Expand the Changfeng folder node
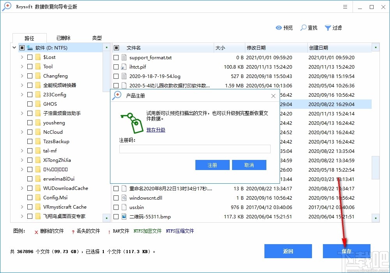This screenshot has width=390, height=273. click(22, 76)
